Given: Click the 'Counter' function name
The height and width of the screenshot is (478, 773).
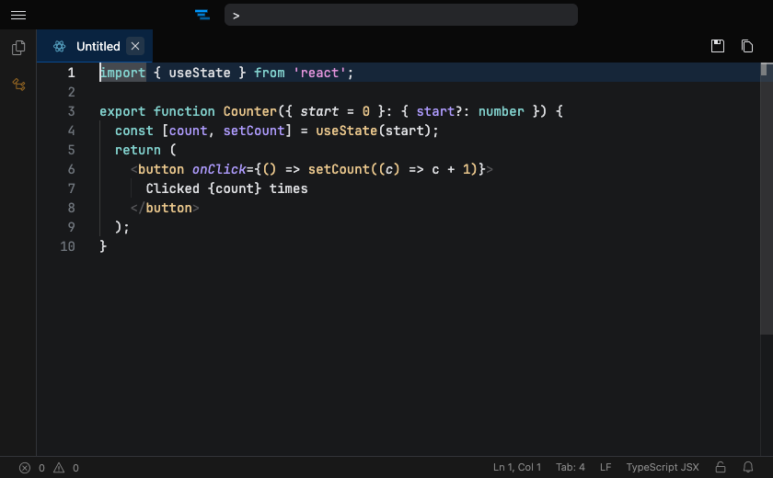Looking at the screenshot, I should click(250, 111).
